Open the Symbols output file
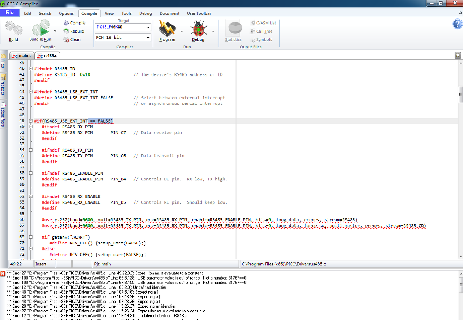Viewport: 463px width, 320px height. (262, 39)
